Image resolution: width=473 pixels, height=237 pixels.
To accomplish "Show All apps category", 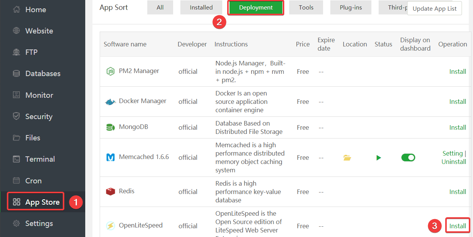I will [x=160, y=8].
